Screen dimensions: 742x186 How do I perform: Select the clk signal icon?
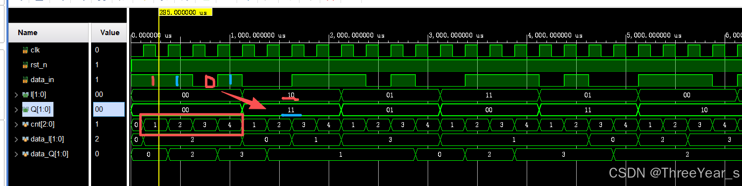[x=25, y=50]
